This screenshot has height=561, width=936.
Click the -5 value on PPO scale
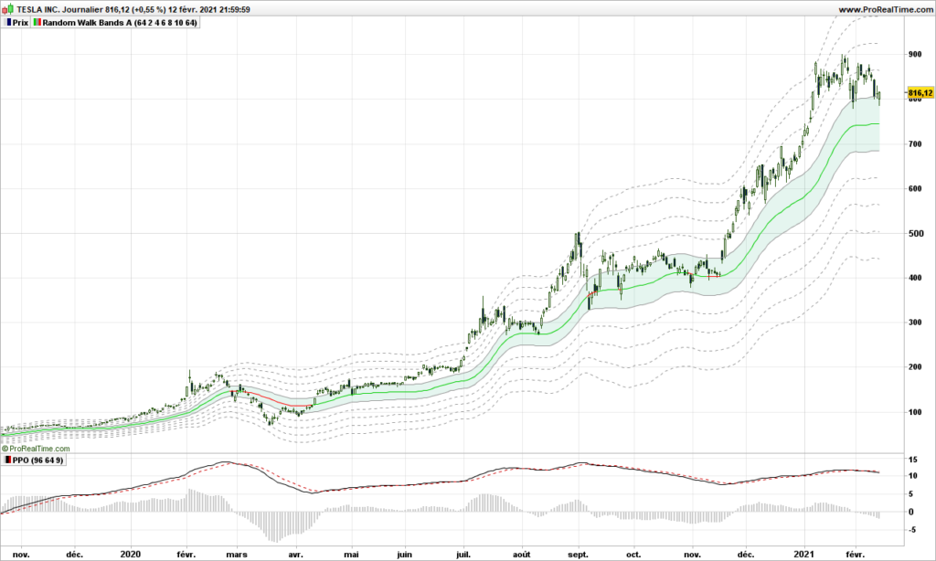coord(912,530)
